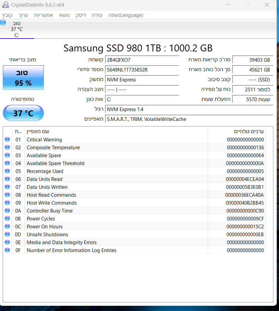Click the 37 °C temperature button
This screenshot has width=279, height=311.
[x=23, y=113]
